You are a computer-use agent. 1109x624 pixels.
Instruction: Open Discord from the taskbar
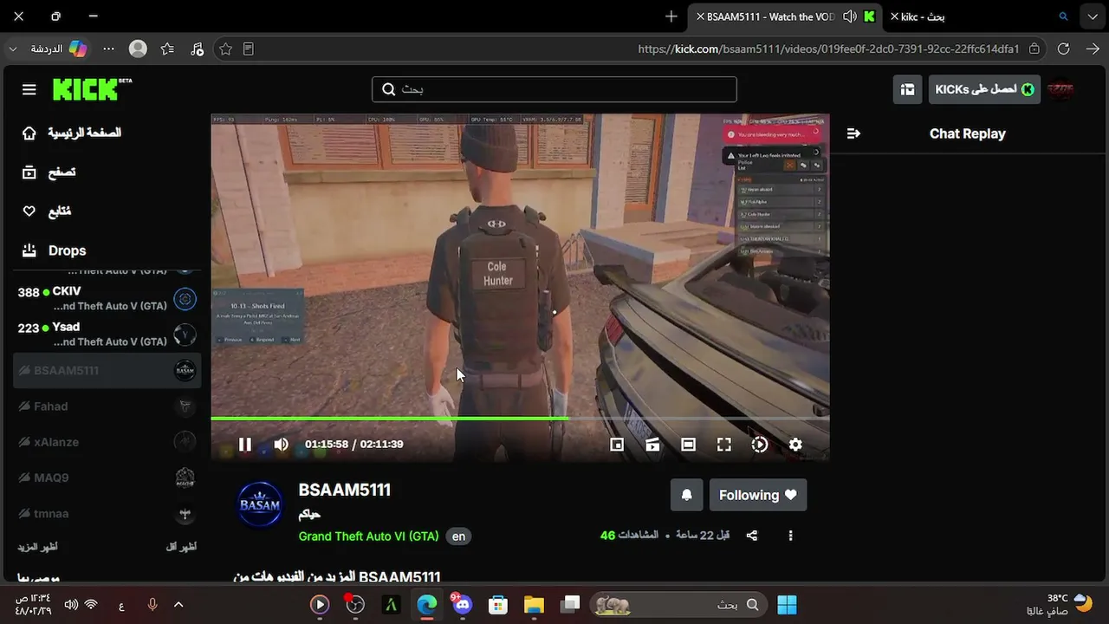[462, 605]
